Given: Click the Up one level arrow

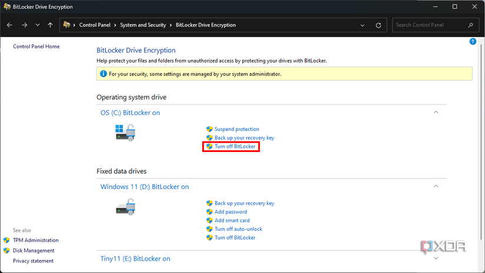Looking at the screenshot, I should click(x=51, y=25).
